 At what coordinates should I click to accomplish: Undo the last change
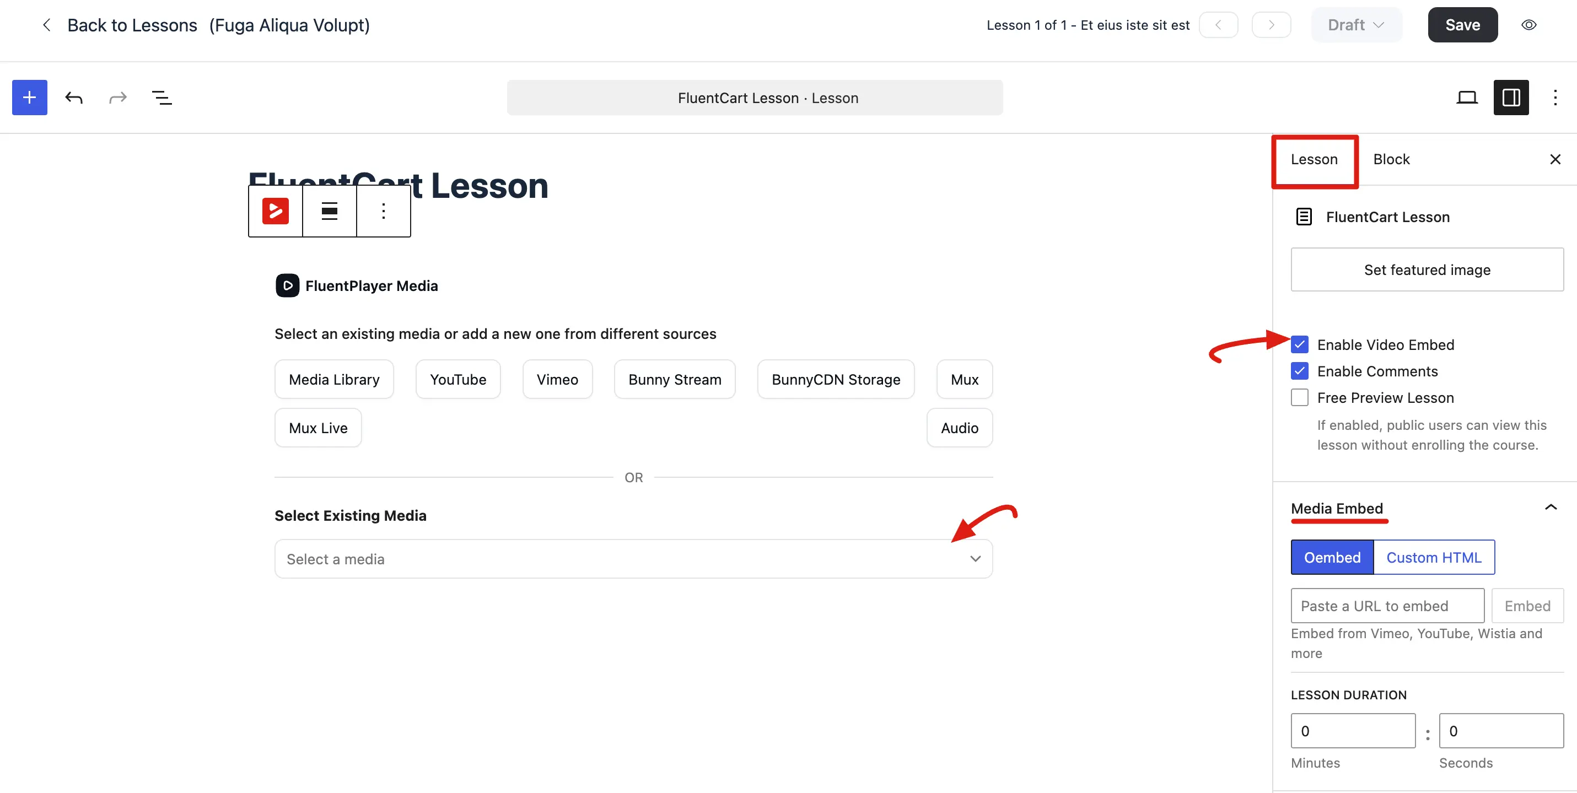(x=74, y=98)
